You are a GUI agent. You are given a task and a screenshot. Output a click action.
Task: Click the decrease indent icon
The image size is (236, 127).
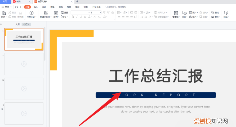coord(132,13)
